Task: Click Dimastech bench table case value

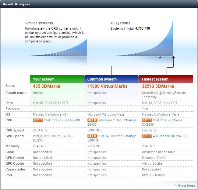Action: point(159,152)
